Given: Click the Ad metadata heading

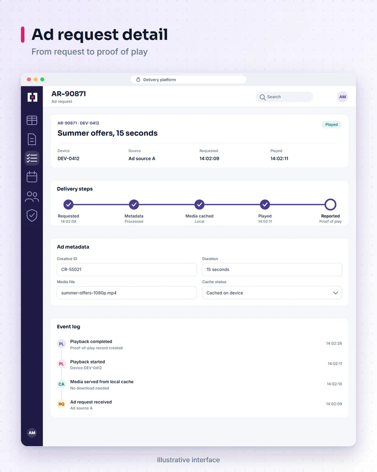Looking at the screenshot, I should click(73, 247).
